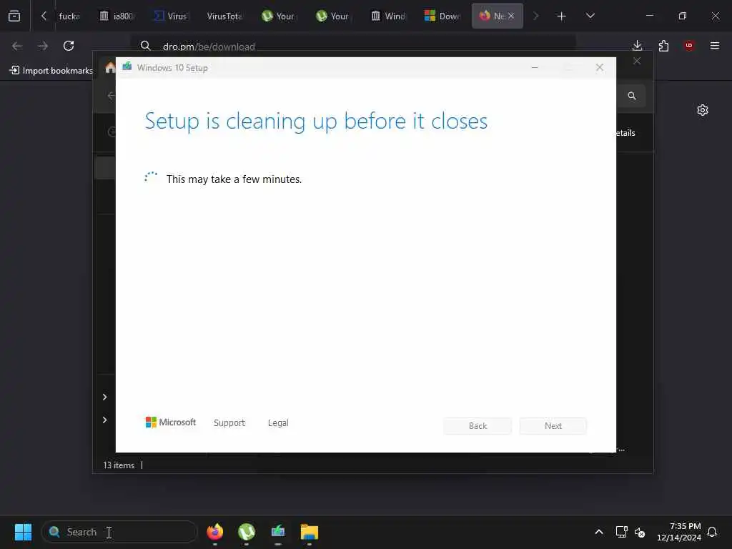
Task: Open the Down Microsoft download tab
Action: click(x=442, y=16)
